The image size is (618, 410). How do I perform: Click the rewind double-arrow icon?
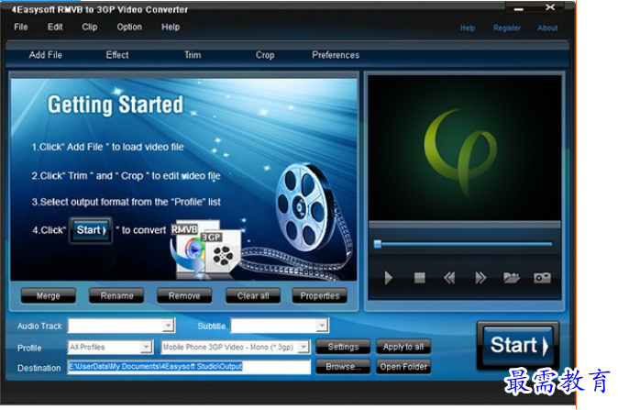point(449,278)
